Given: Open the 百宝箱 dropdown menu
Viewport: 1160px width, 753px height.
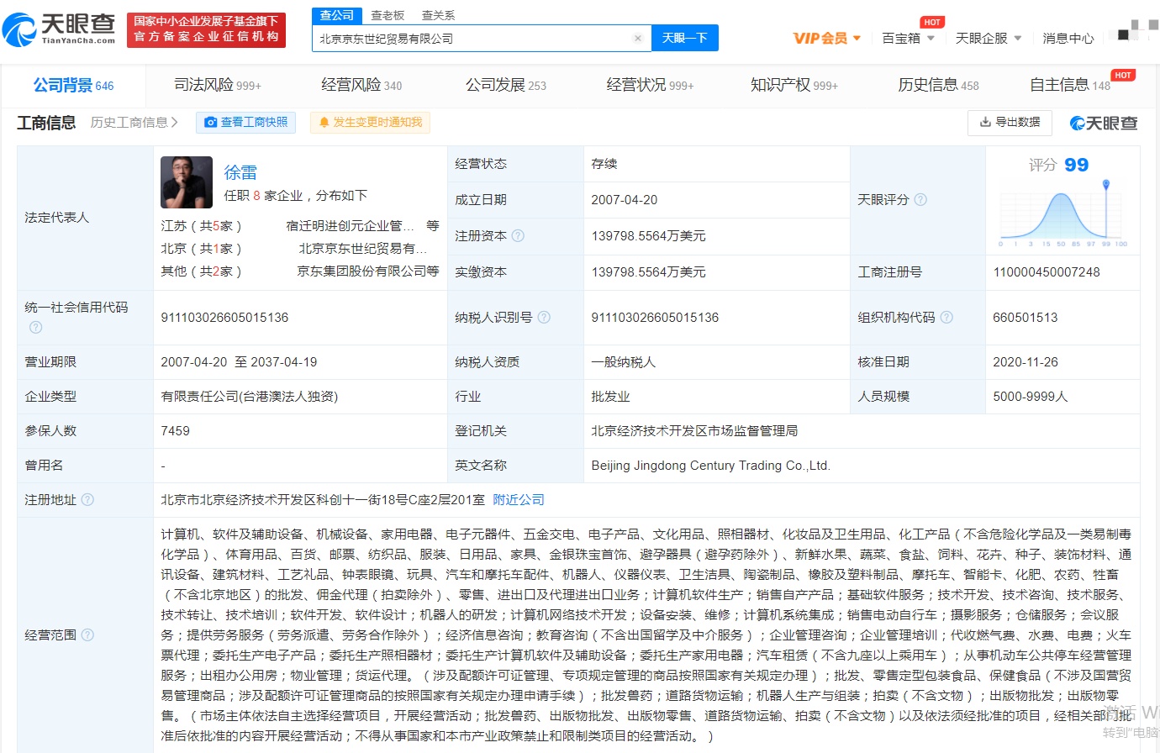Looking at the screenshot, I should coord(909,39).
